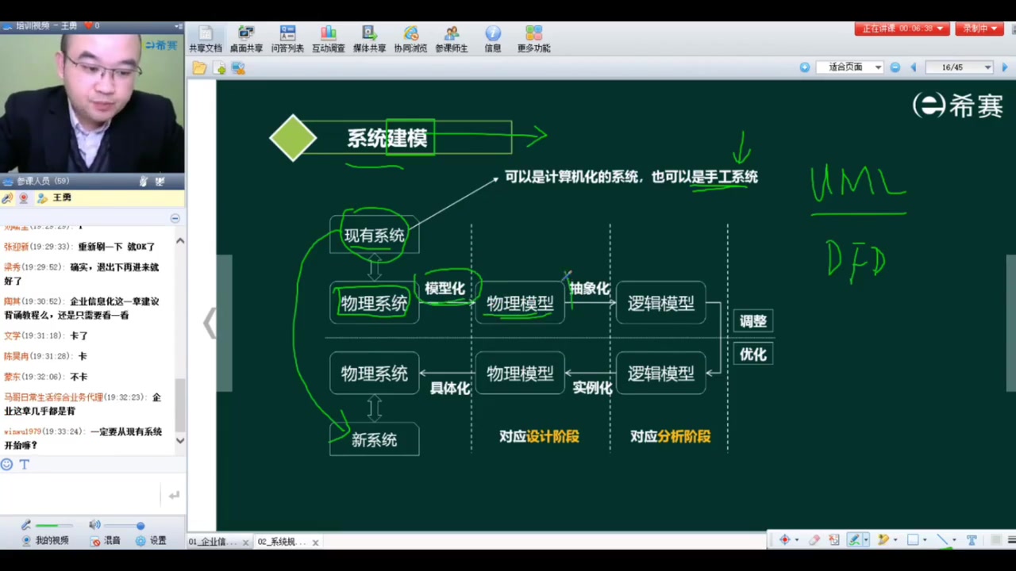The width and height of the screenshot is (1016, 571).
Task: Open the emoji smiley picker in chat
Action: pyautogui.click(x=7, y=465)
